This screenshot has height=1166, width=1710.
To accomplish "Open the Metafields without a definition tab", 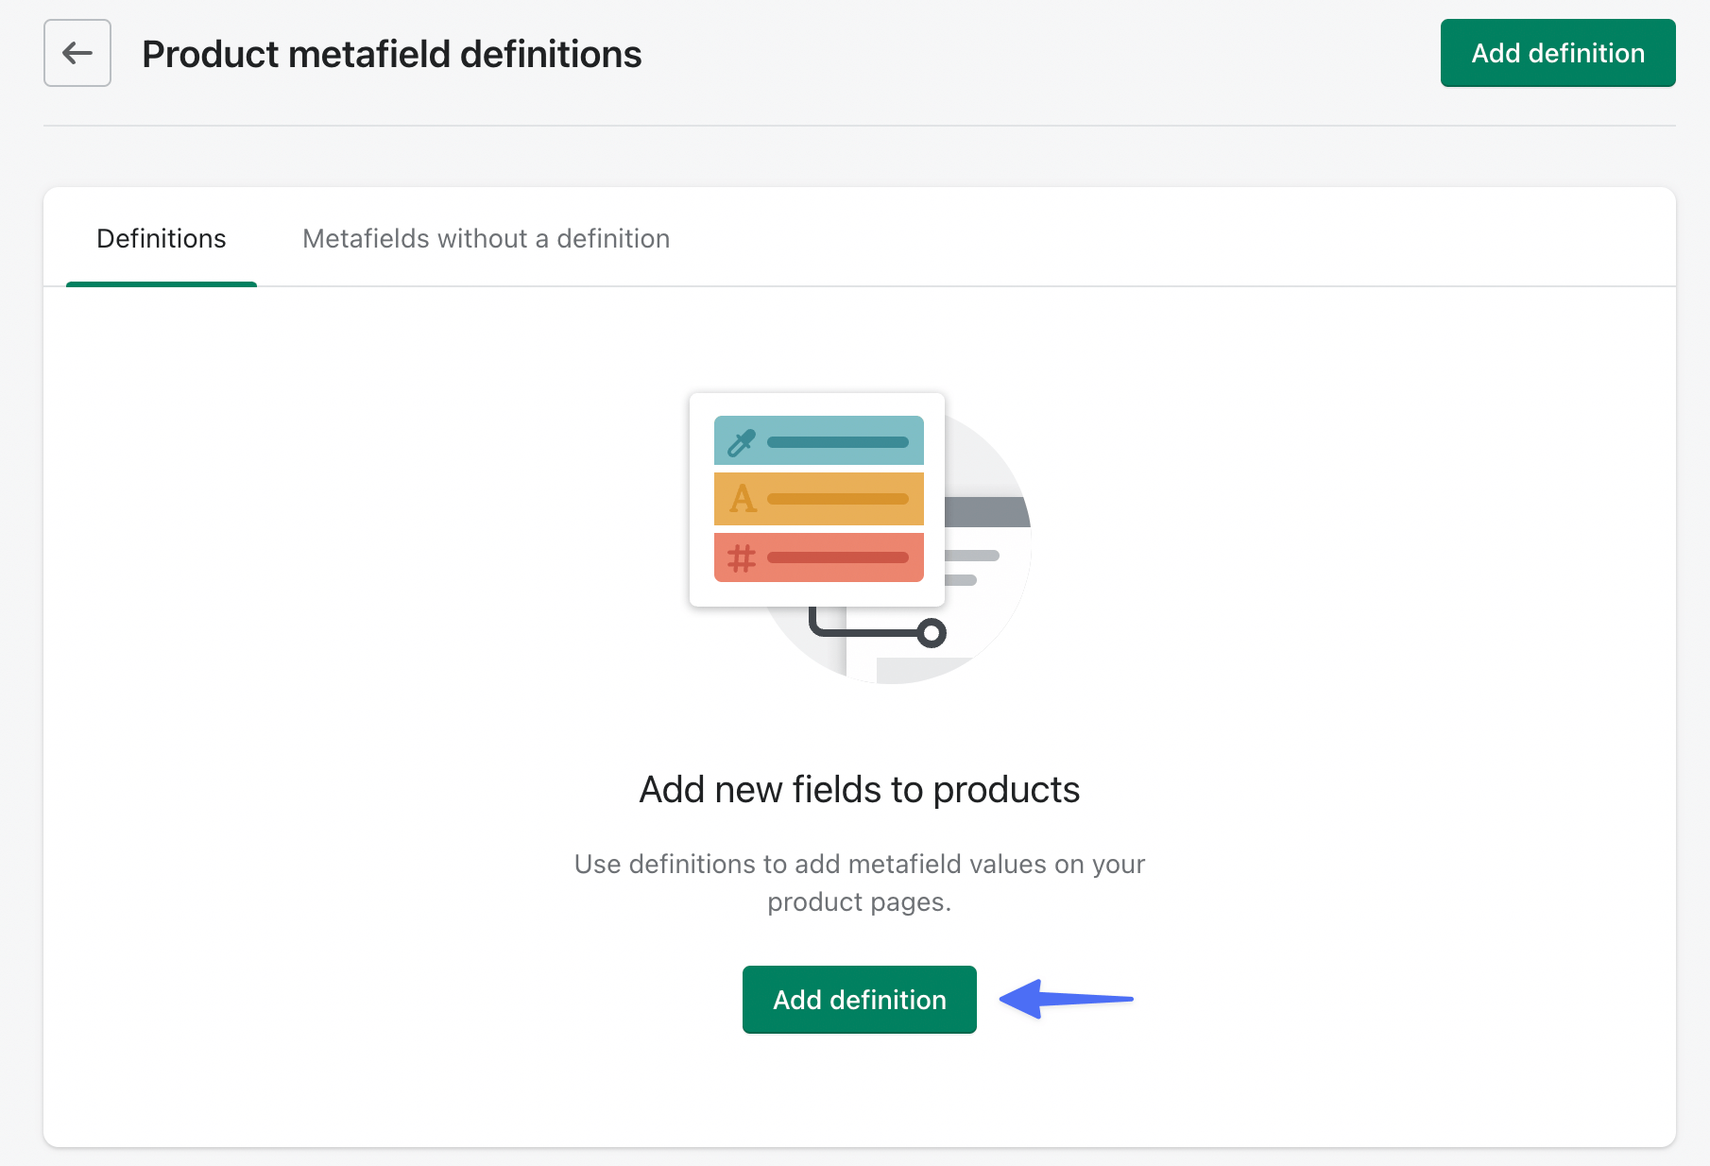I will [x=485, y=239].
